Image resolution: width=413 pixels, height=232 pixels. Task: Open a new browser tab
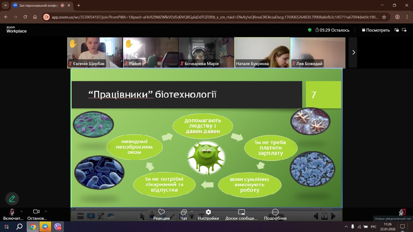[78, 5]
